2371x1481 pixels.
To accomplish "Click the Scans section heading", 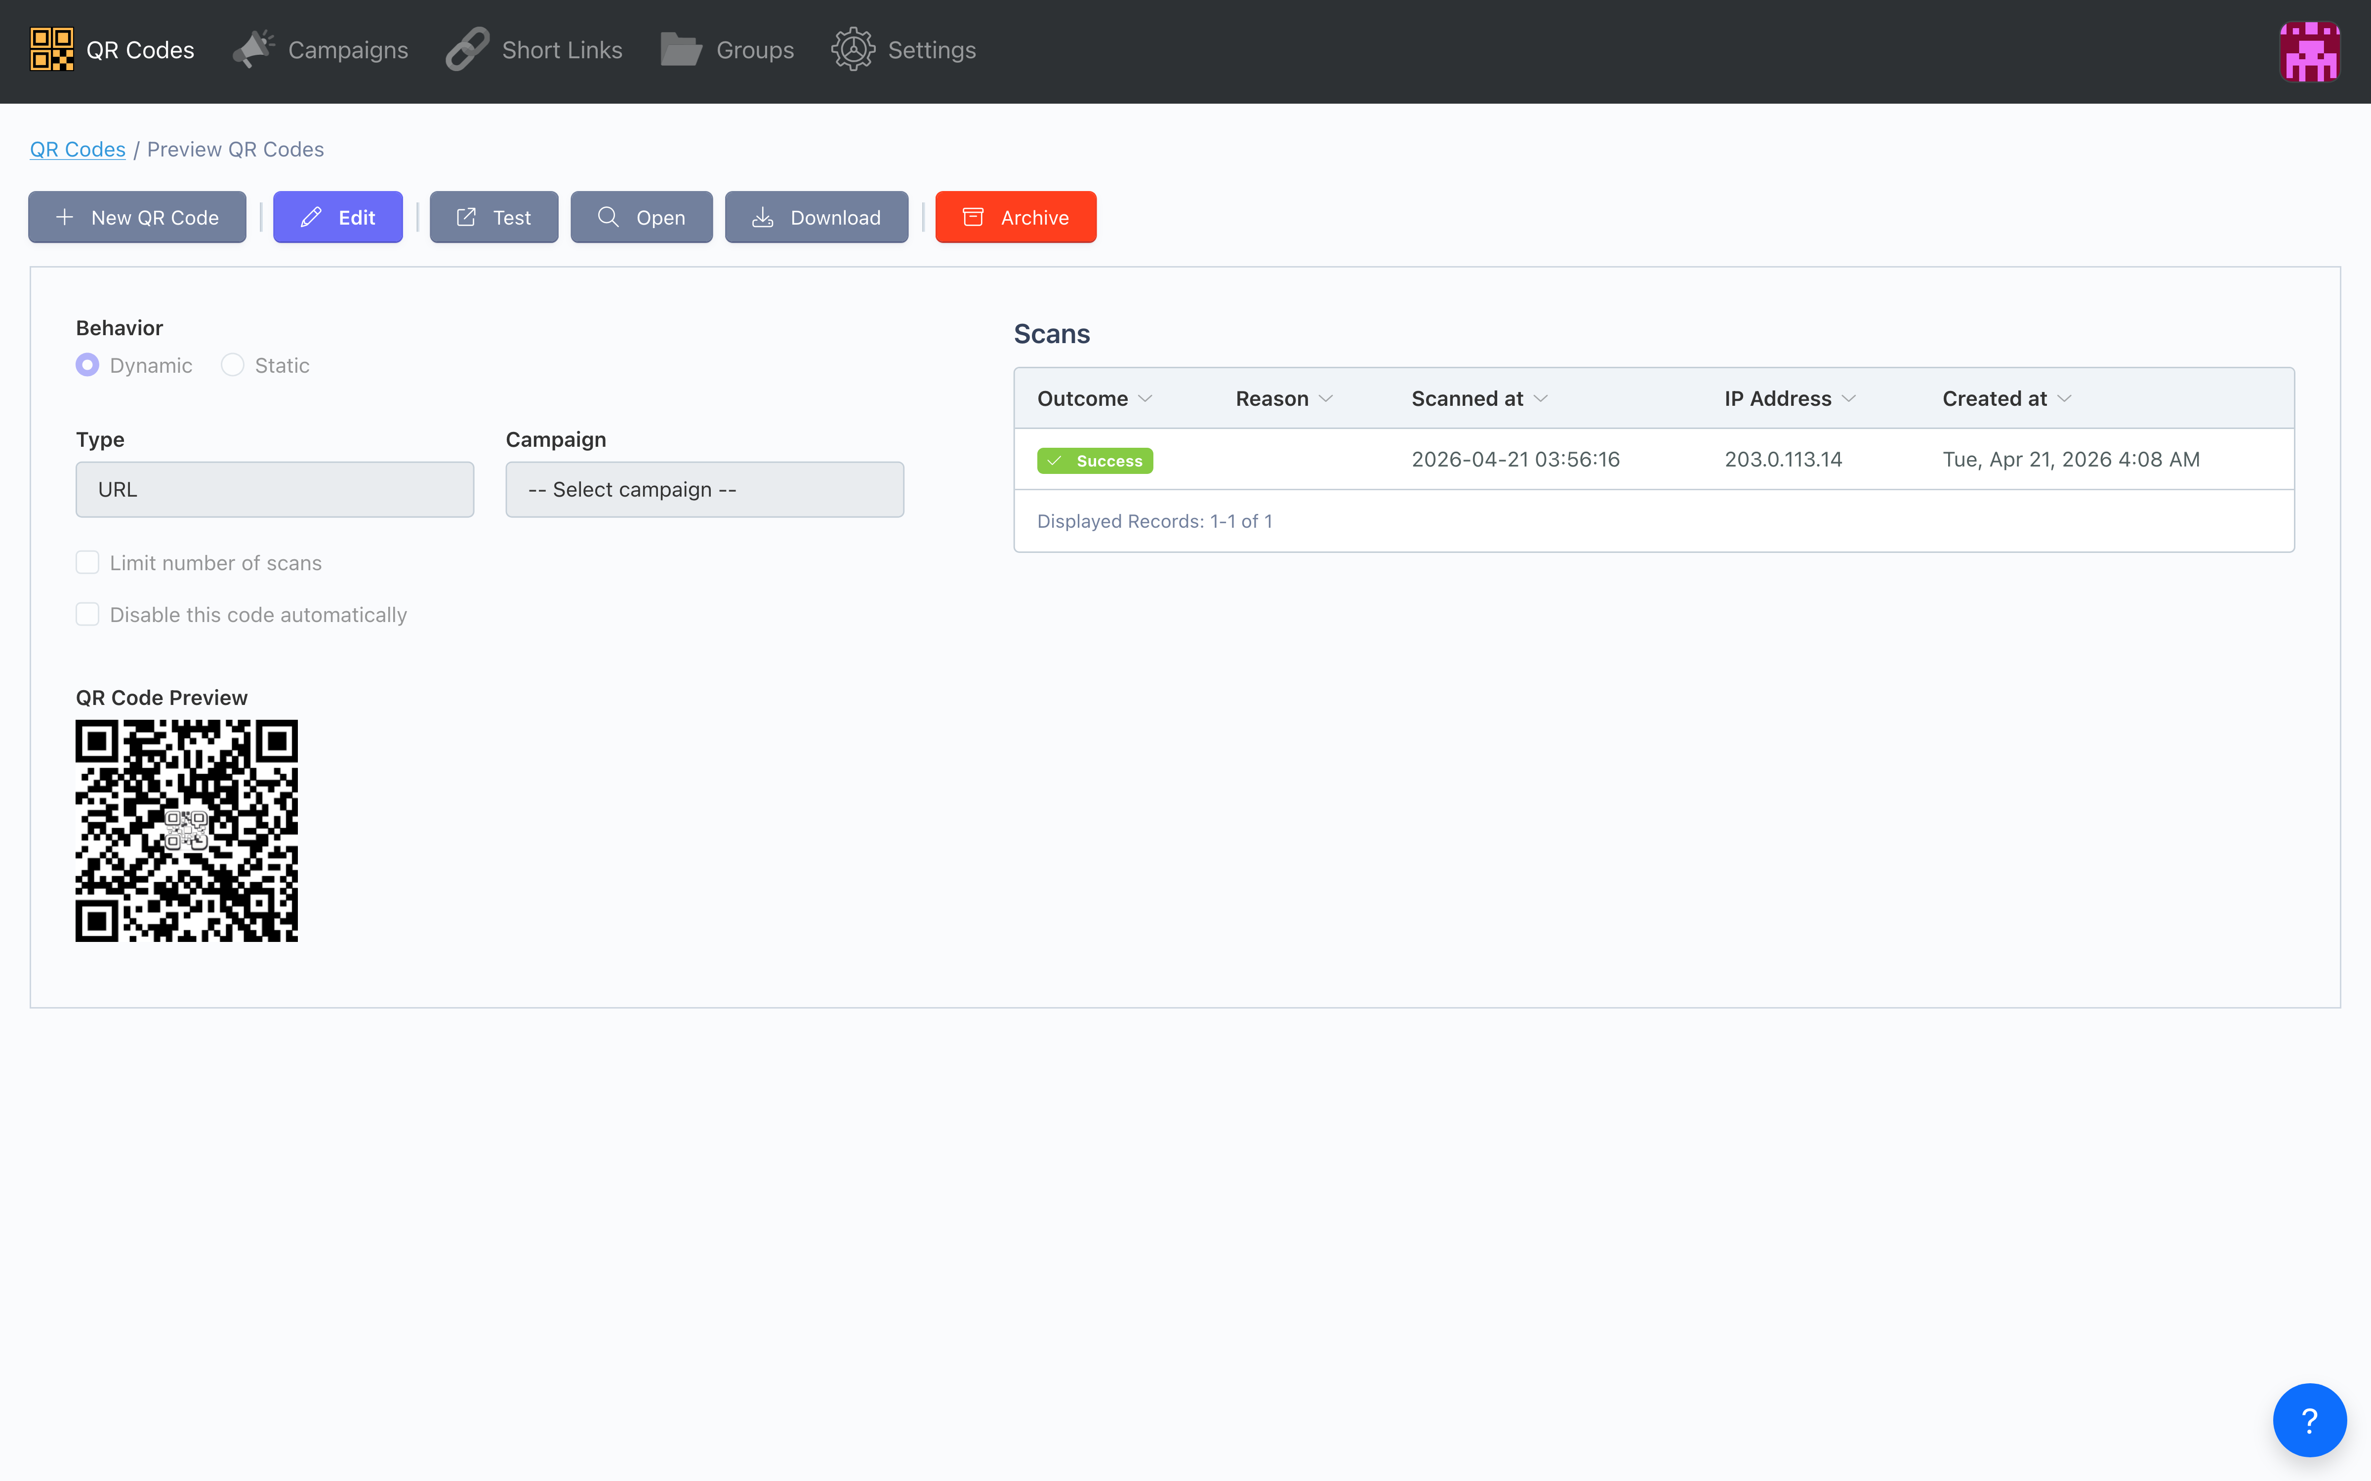I will (1052, 334).
